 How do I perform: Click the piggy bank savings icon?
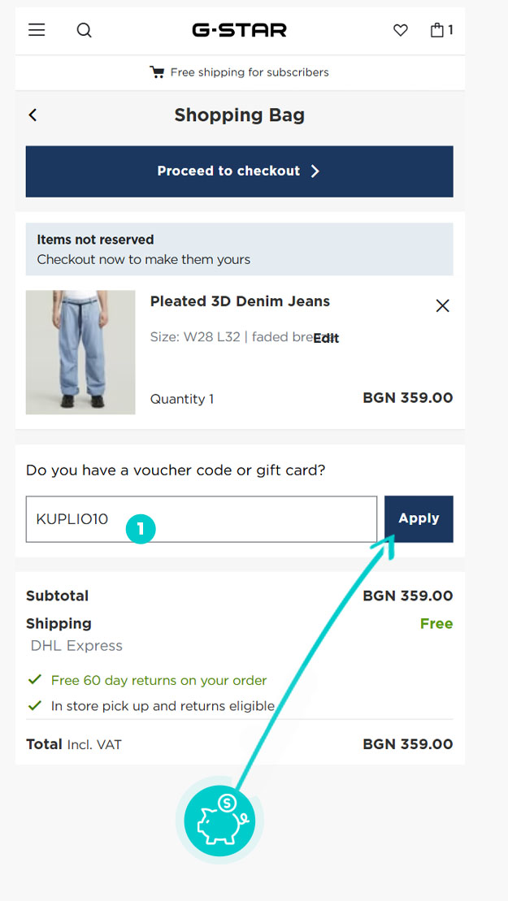click(x=219, y=821)
